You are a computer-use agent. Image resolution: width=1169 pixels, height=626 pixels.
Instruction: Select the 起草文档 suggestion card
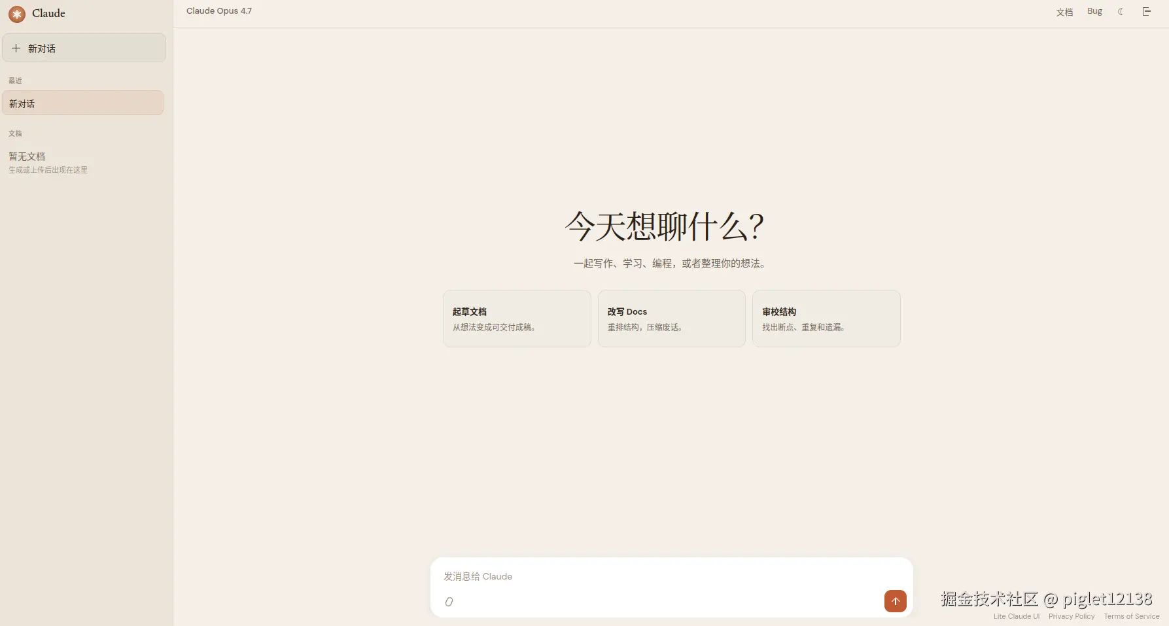517,319
